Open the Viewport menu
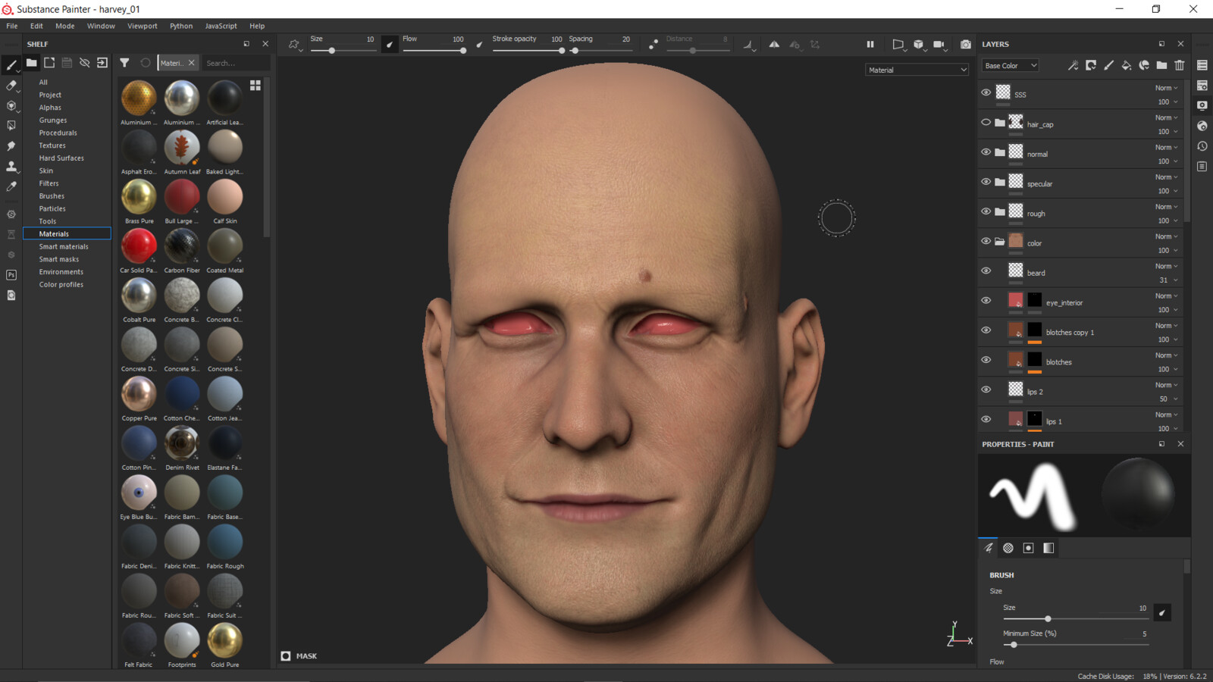 click(x=142, y=26)
